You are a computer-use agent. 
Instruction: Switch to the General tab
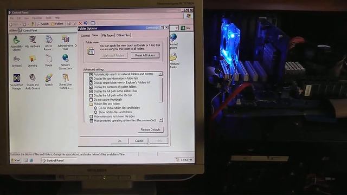(85, 36)
